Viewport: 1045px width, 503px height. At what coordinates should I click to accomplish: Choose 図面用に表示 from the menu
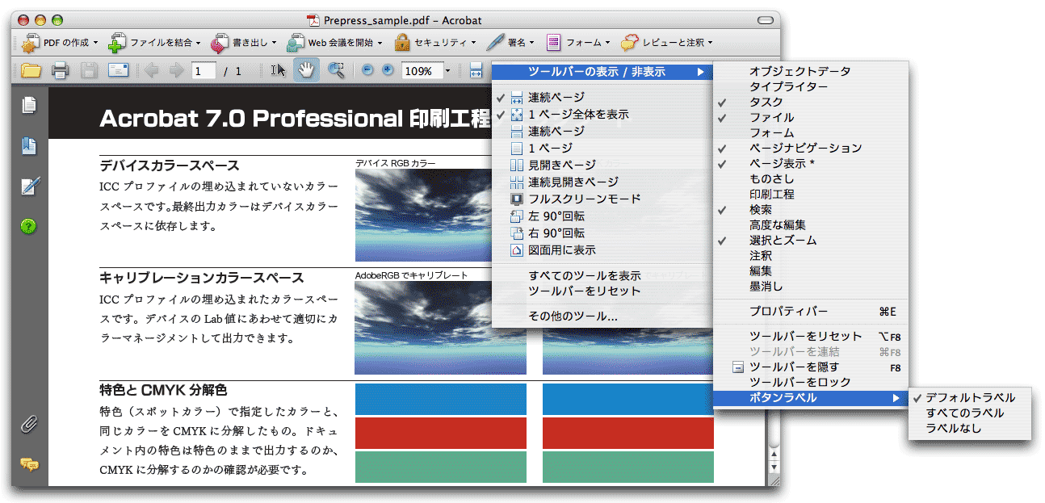(602, 249)
